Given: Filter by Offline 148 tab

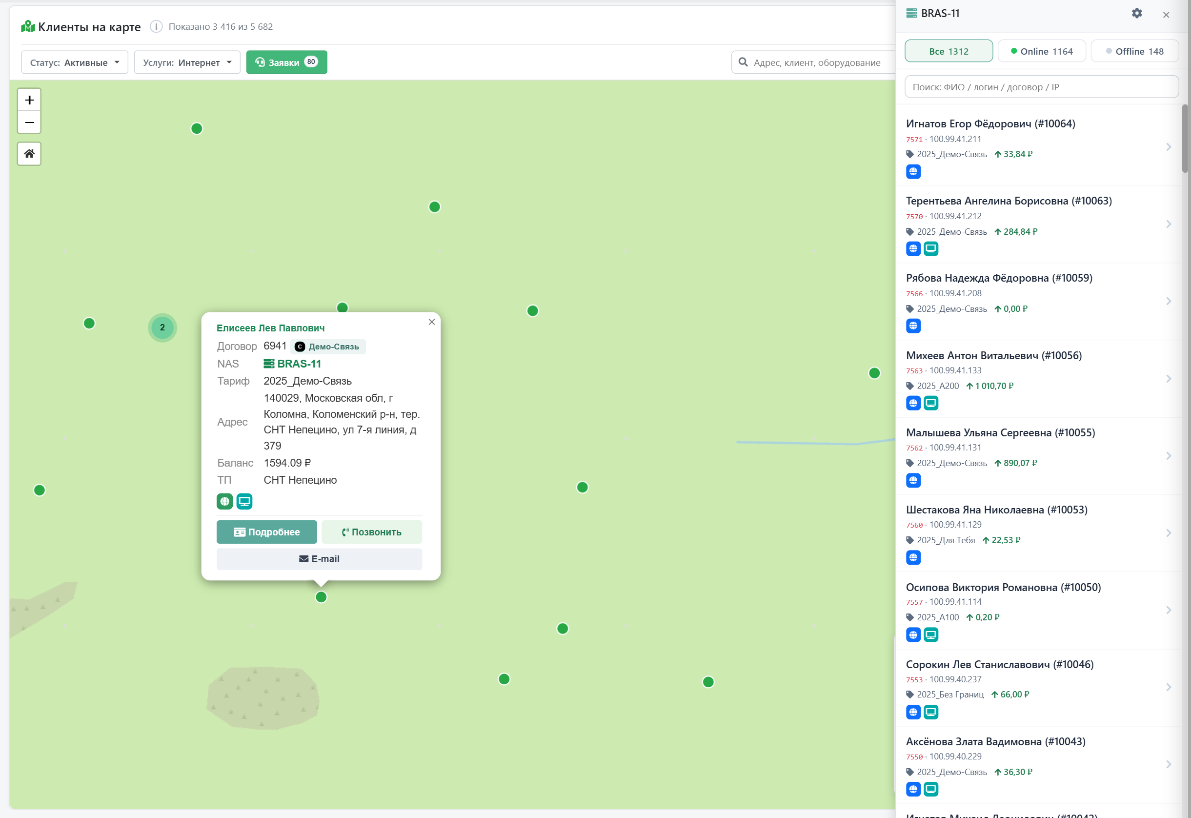Looking at the screenshot, I should click(1134, 51).
